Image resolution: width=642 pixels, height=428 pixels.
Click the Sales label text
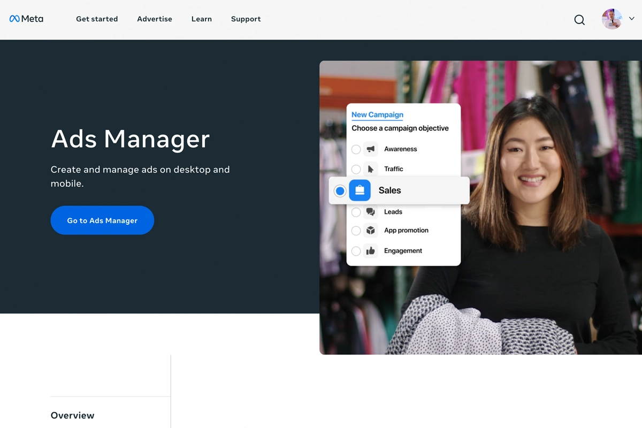pyautogui.click(x=389, y=190)
